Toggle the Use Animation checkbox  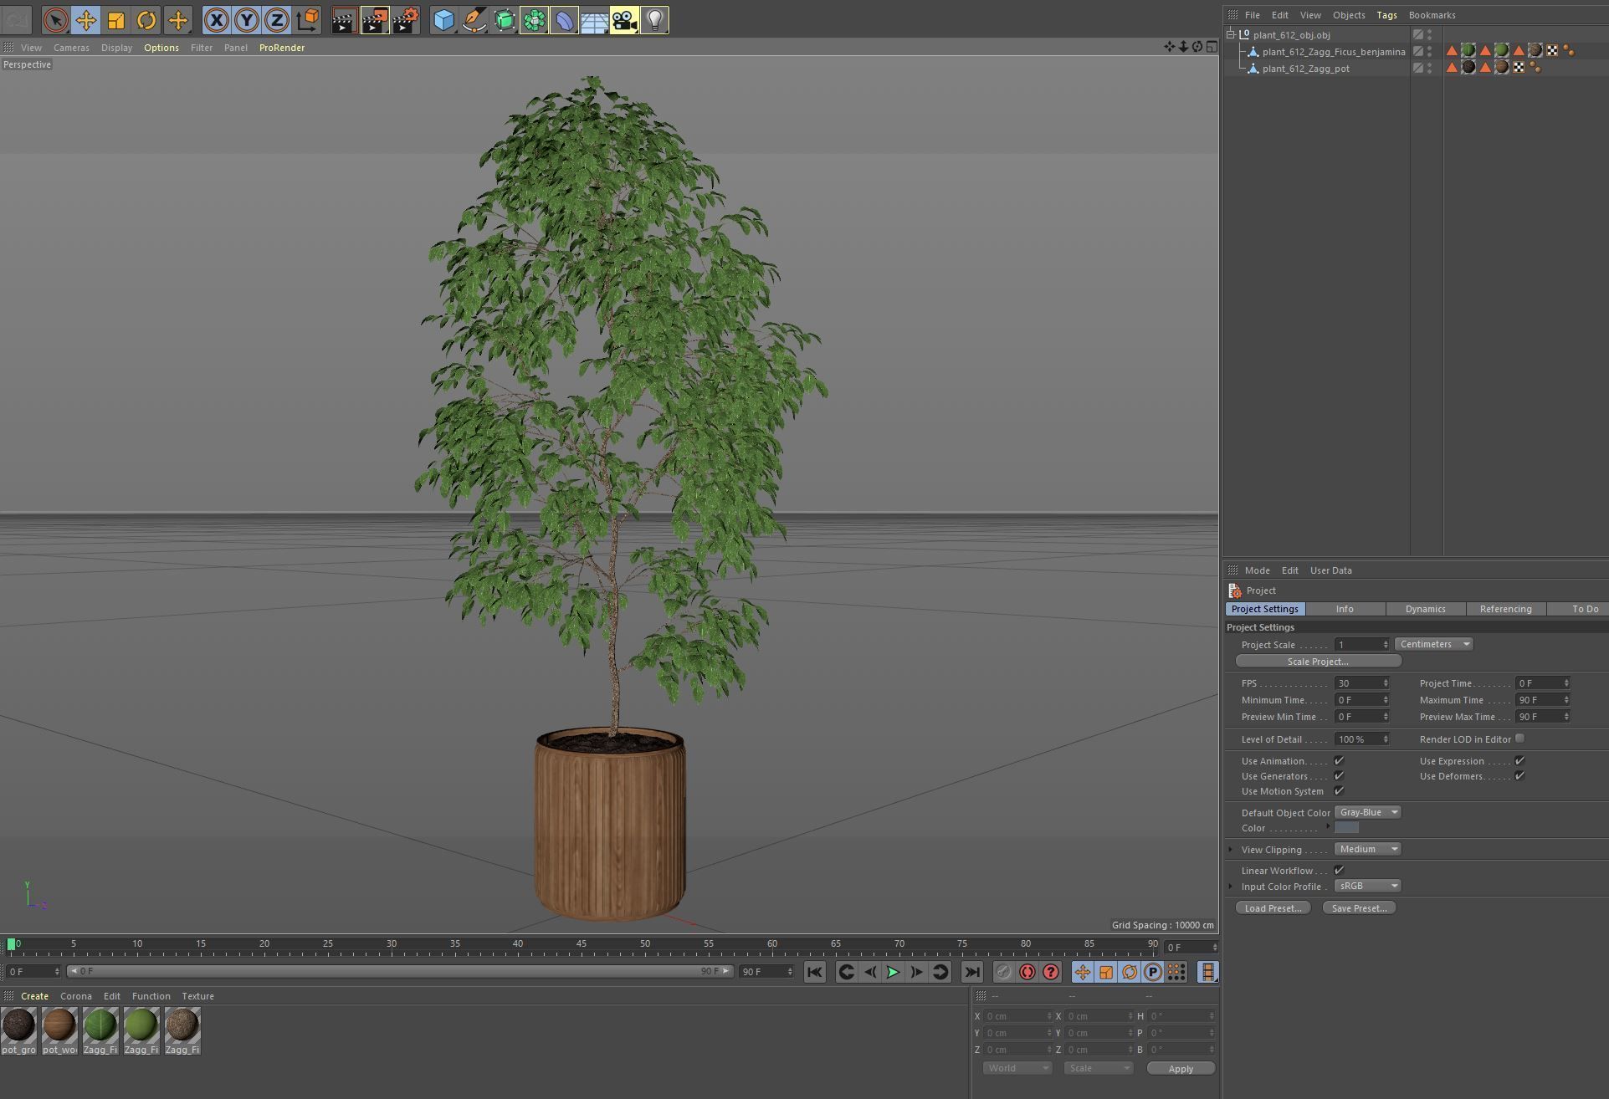pyautogui.click(x=1339, y=761)
